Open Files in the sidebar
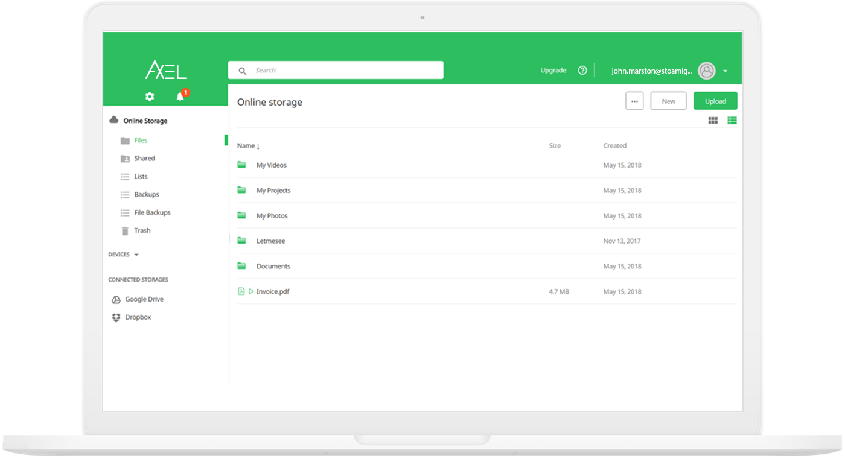845x456 pixels. (x=141, y=141)
